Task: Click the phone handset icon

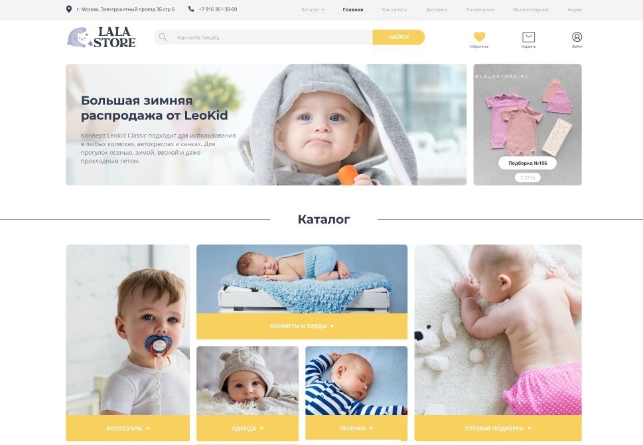Action: [191, 9]
